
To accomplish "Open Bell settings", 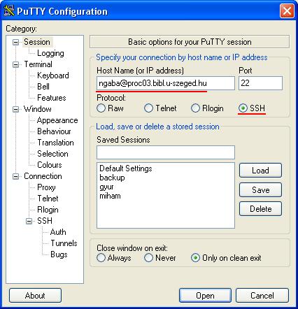I will (43, 87).
